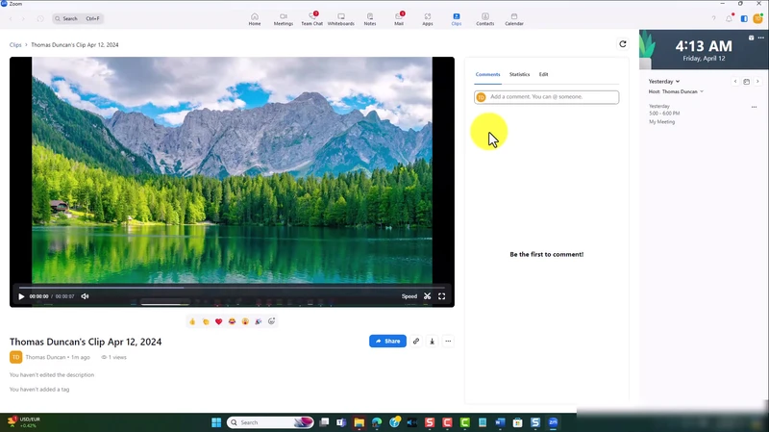This screenshot has width=769, height=432.
Task: Open Microsoft Word from taskbar
Action: (500, 422)
